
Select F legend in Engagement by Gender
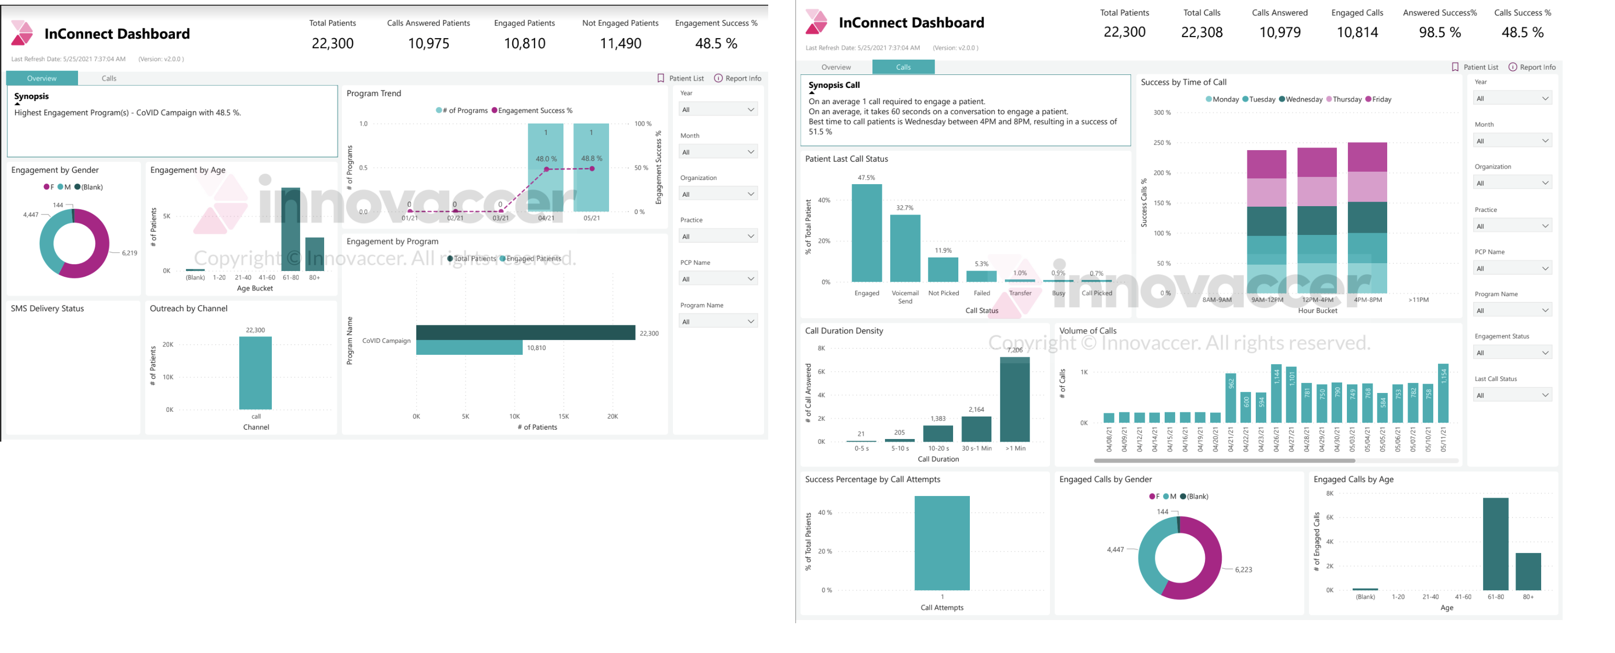click(x=49, y=187)
